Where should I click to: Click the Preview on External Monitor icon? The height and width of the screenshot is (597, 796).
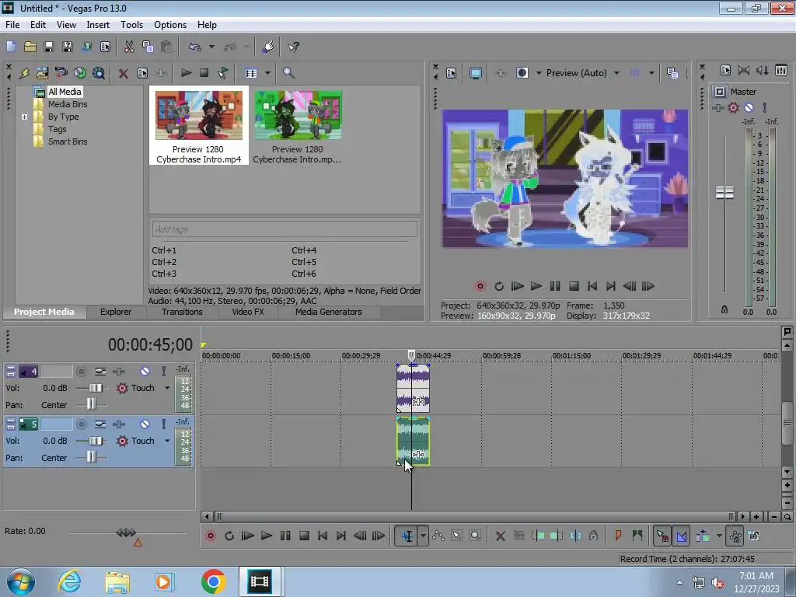coord(476,73)
